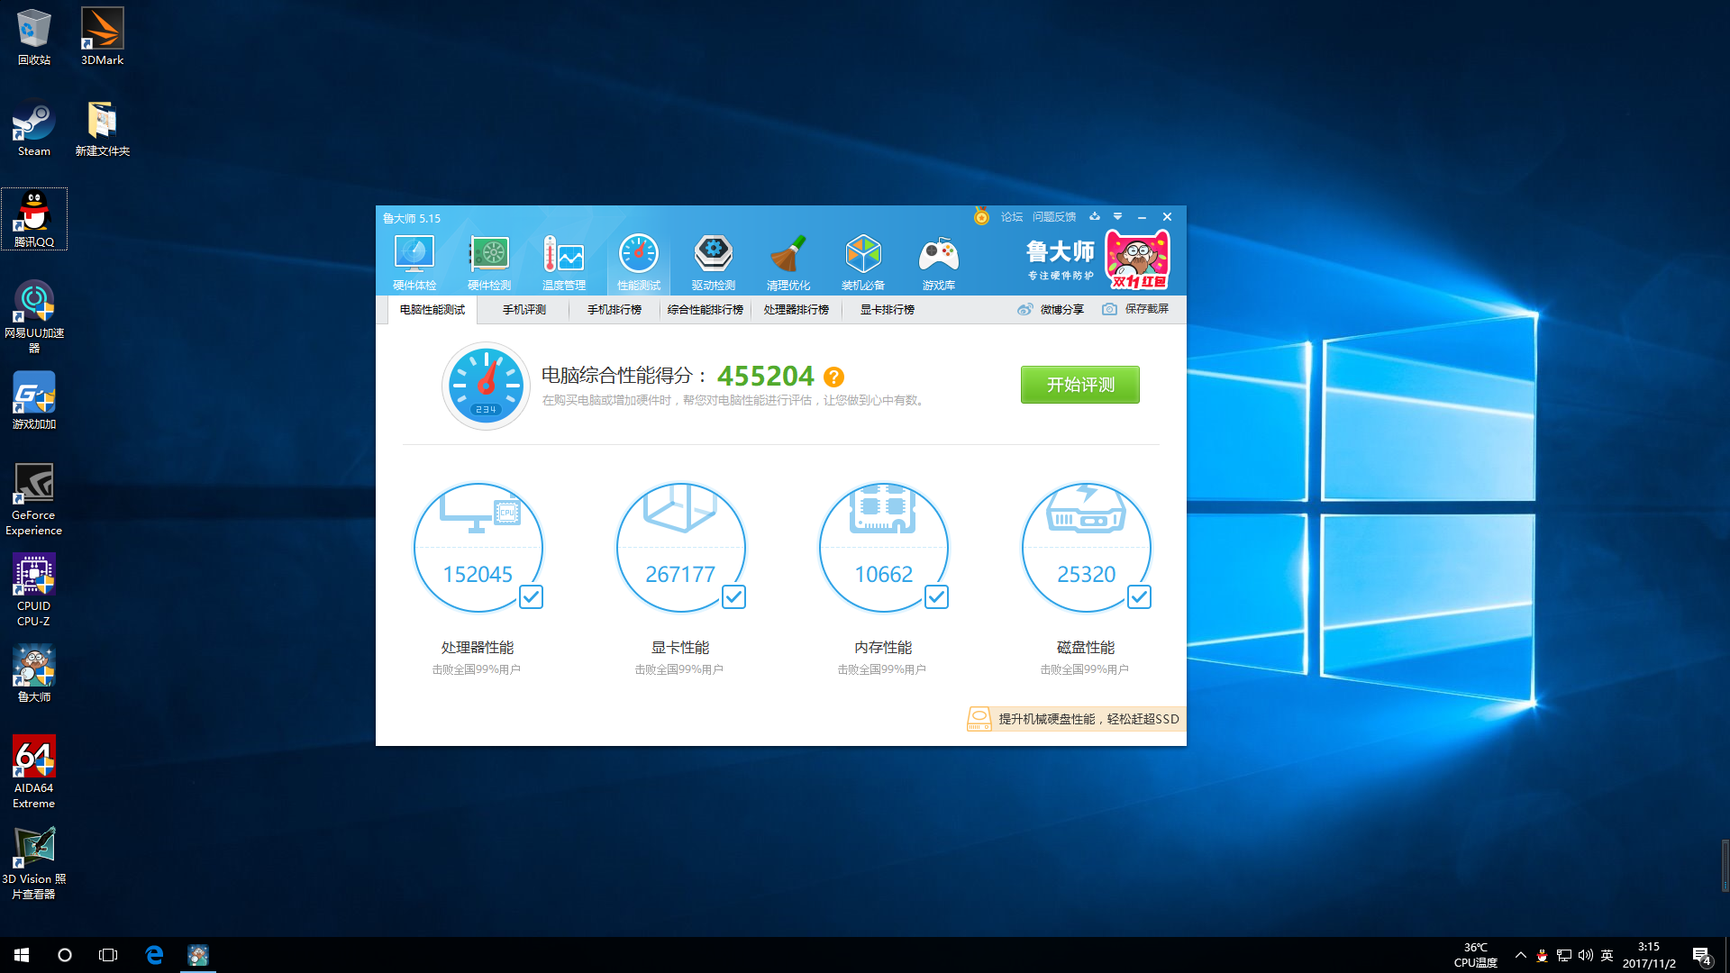
Task: Select the 新建文件夹 folder desktop icon
Action: click(103, 128)
